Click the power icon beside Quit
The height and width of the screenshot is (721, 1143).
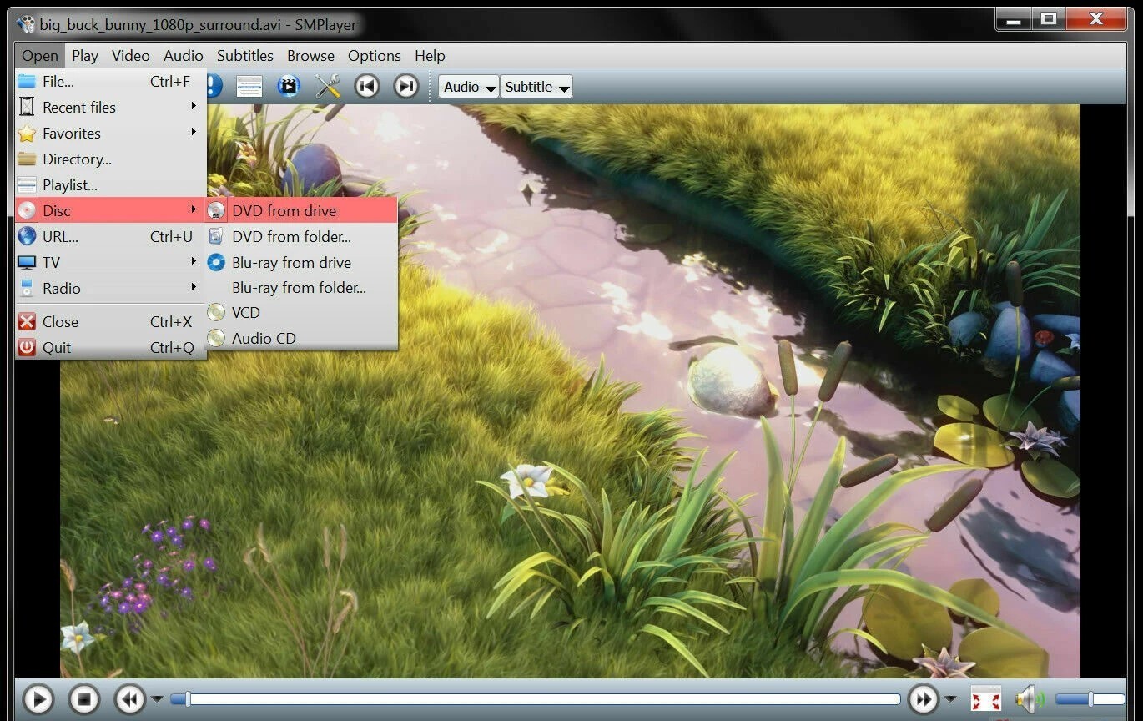click(x=28, y=347)
